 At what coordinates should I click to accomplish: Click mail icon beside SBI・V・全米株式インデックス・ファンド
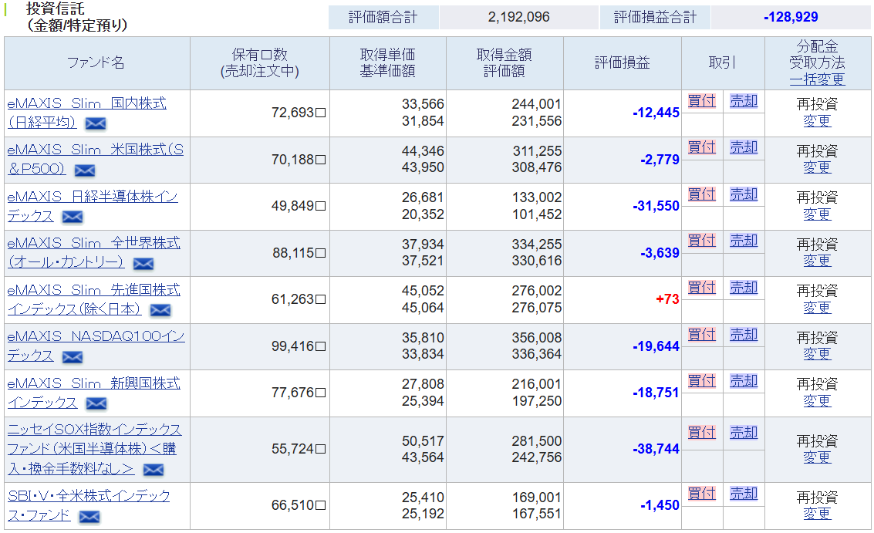point(89,517)
